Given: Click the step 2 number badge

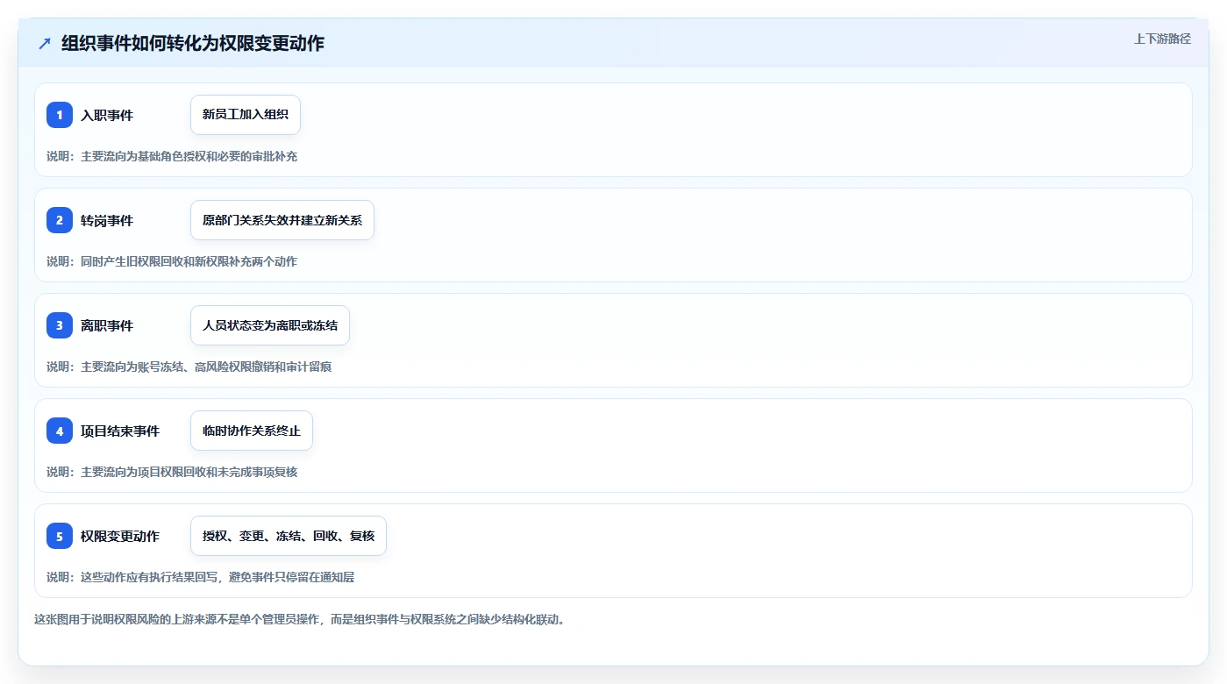Looking at the screenshot, I should (x=60, y=220).
